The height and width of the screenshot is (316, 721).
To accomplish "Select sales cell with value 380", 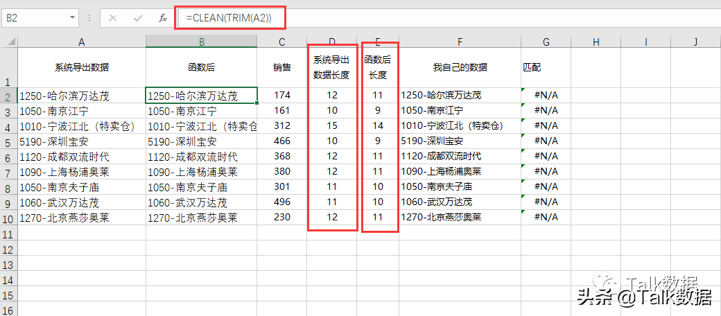I will tap(282, 171).
